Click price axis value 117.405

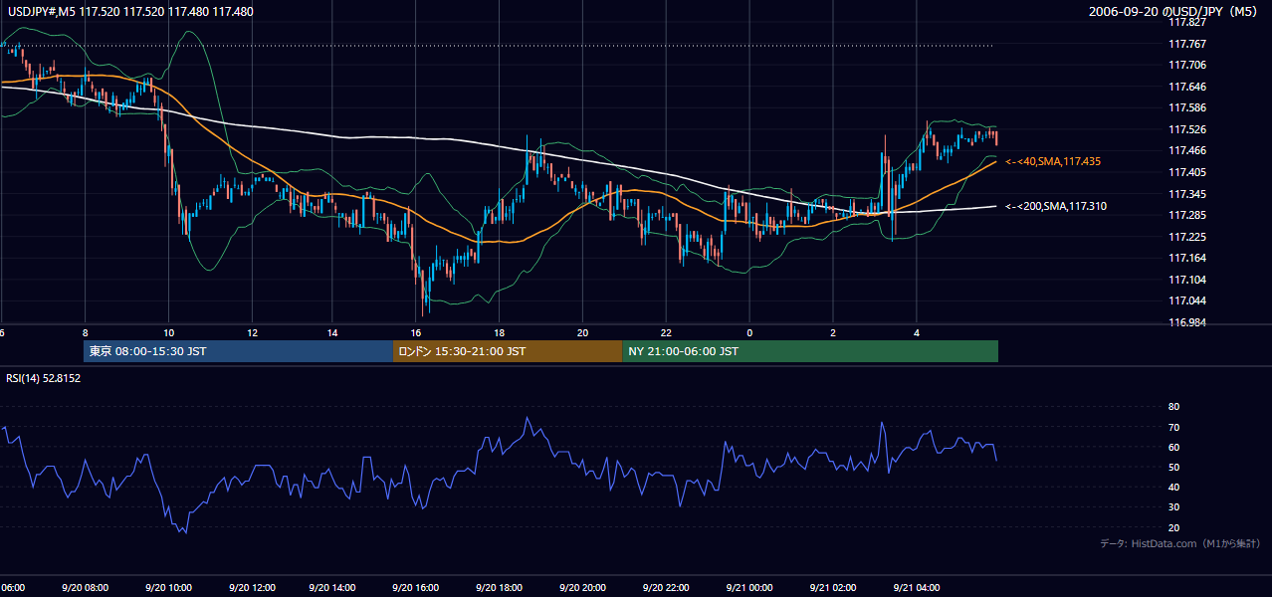pyautogui.click(x=1186, y=172)
